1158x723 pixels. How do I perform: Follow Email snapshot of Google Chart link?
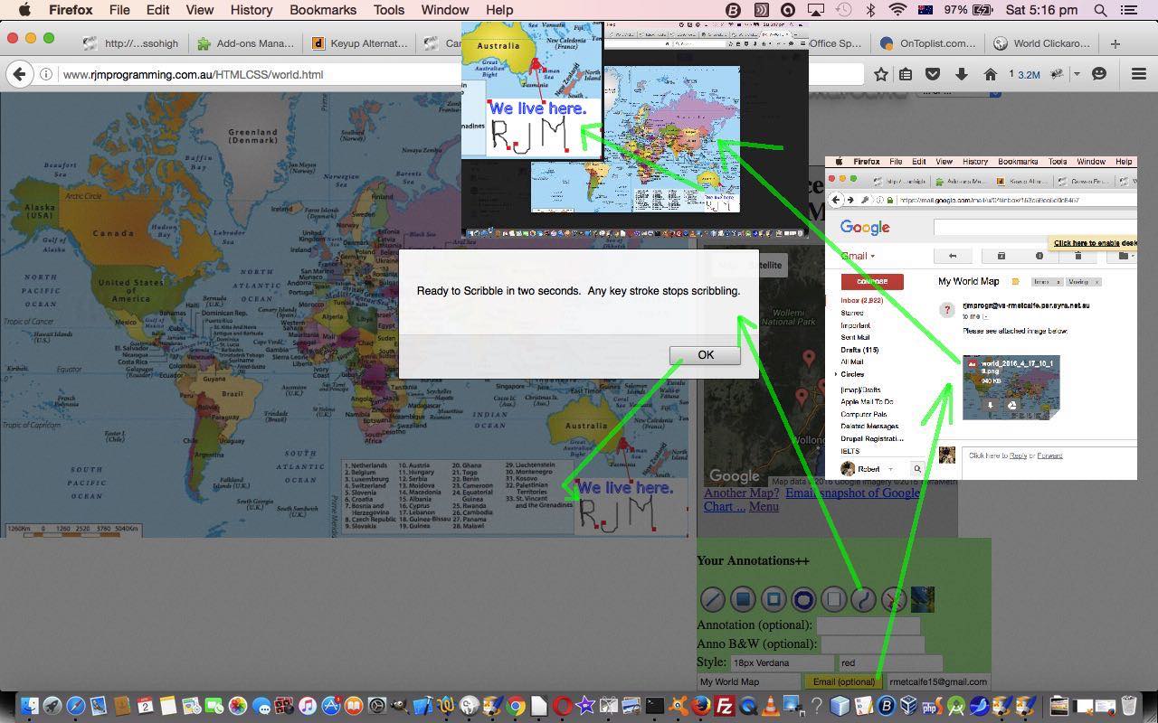click(812, 499)
